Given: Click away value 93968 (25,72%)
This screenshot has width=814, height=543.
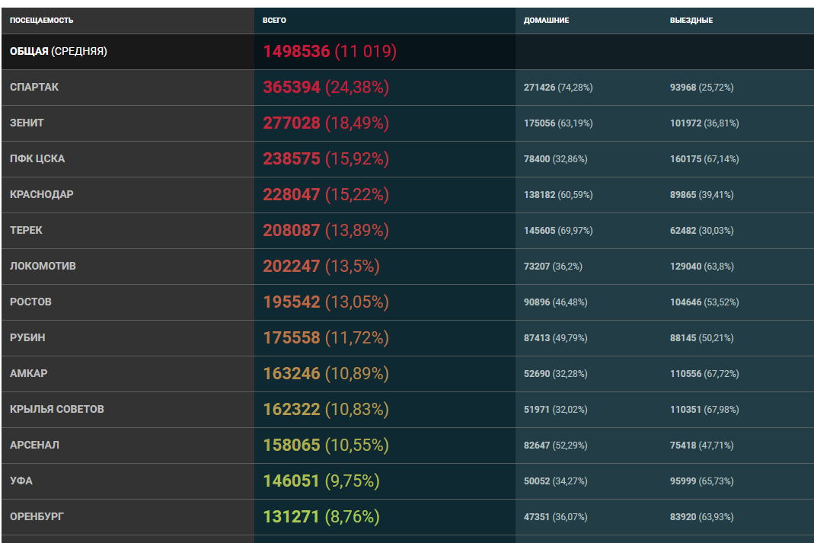Looking at the screenshot, I should (701, 88).
